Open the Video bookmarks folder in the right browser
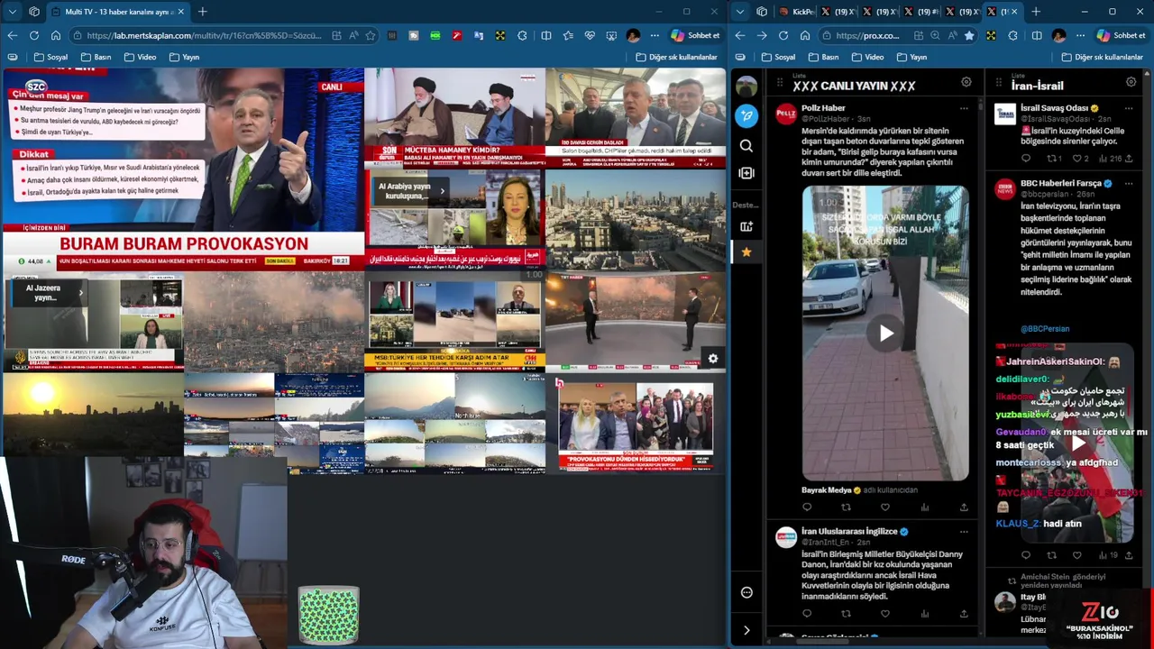The height and width of the screenshot is (649, 1154). [x=867, y=57]
